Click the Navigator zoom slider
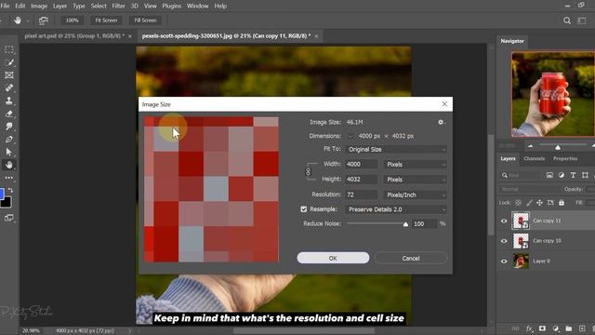The width and height of the screenshot is (595, 335). [558, 147]
